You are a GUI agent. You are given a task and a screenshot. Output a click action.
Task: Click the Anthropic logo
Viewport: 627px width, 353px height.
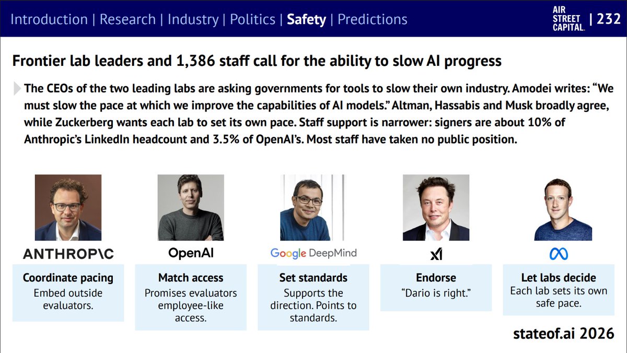68,254
